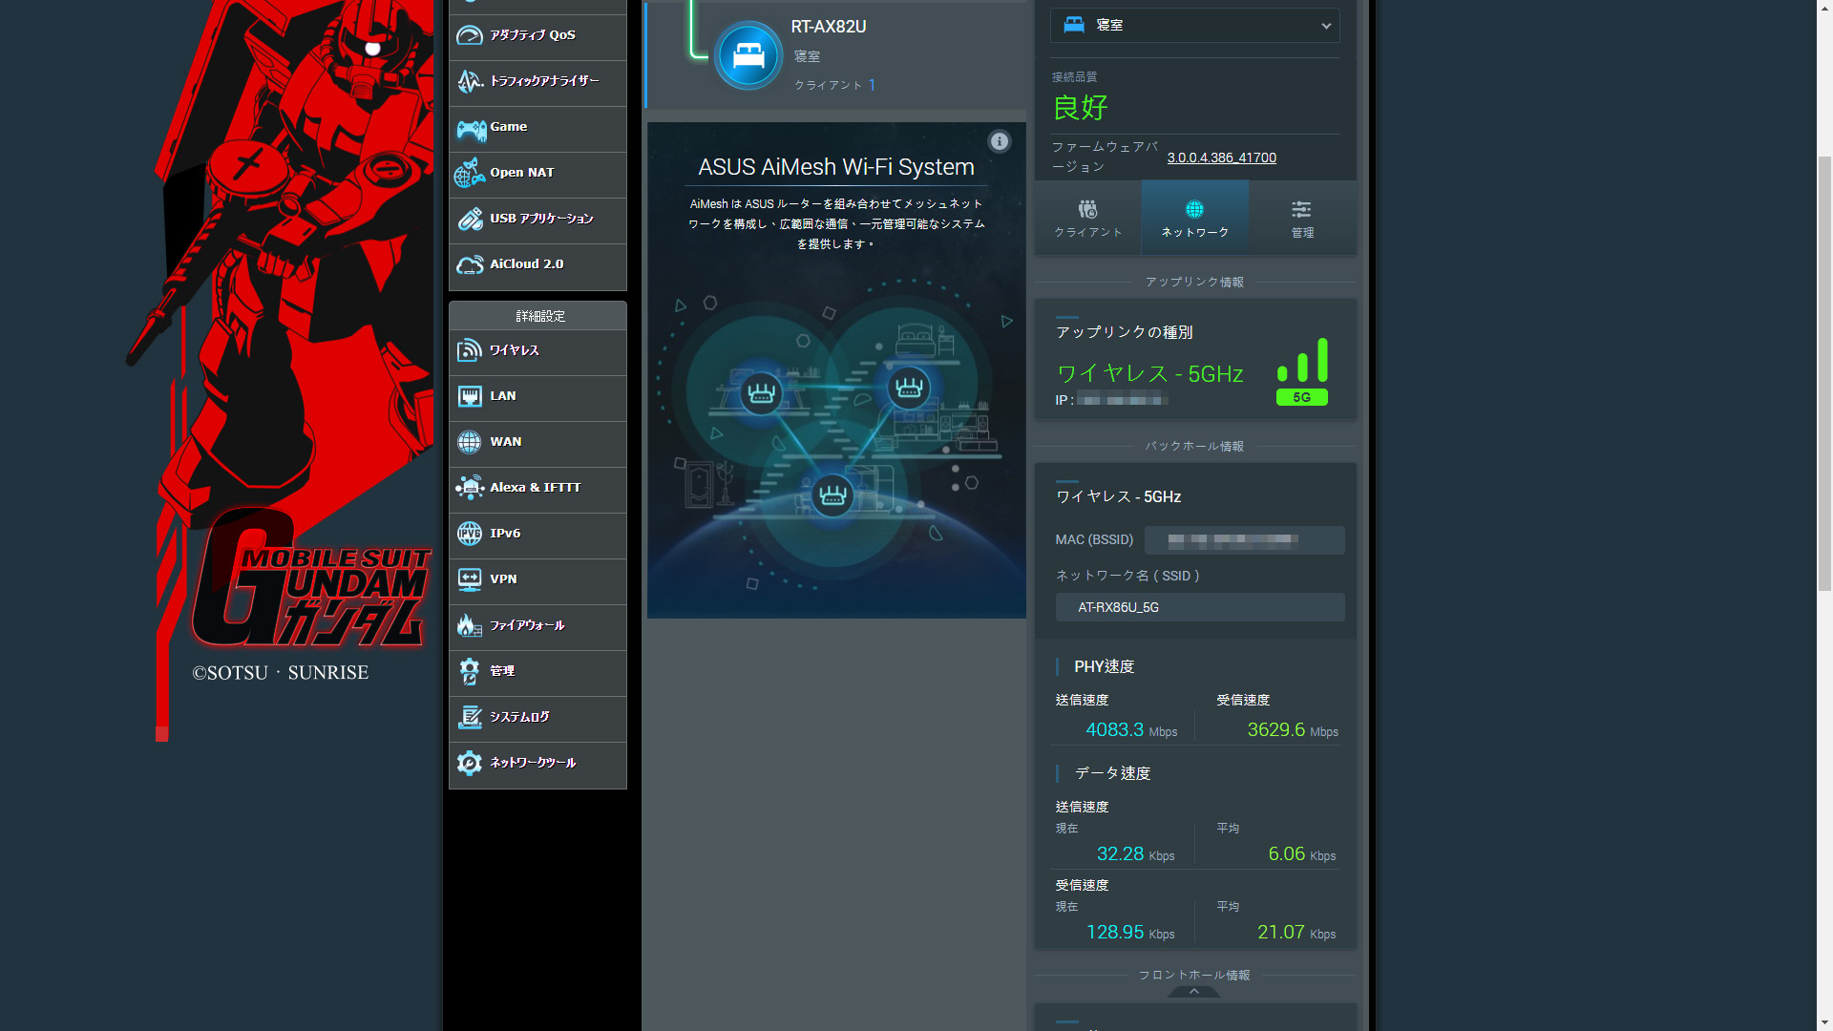Click the SSID field showing AT-RX86U_5G
1833x1031 pixels.
pos(1199,607)
